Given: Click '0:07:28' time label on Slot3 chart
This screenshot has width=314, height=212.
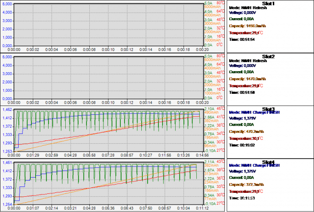Looking at the screenshot, I should 108,155.
